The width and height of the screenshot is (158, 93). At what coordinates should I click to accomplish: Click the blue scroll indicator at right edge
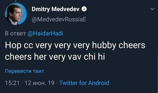click(x=157, y=74)
